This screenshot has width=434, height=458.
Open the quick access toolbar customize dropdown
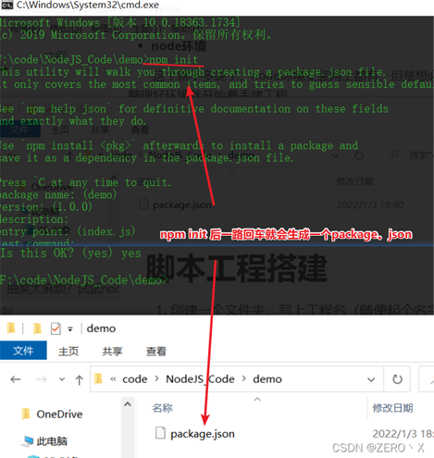tap(70, 329)
